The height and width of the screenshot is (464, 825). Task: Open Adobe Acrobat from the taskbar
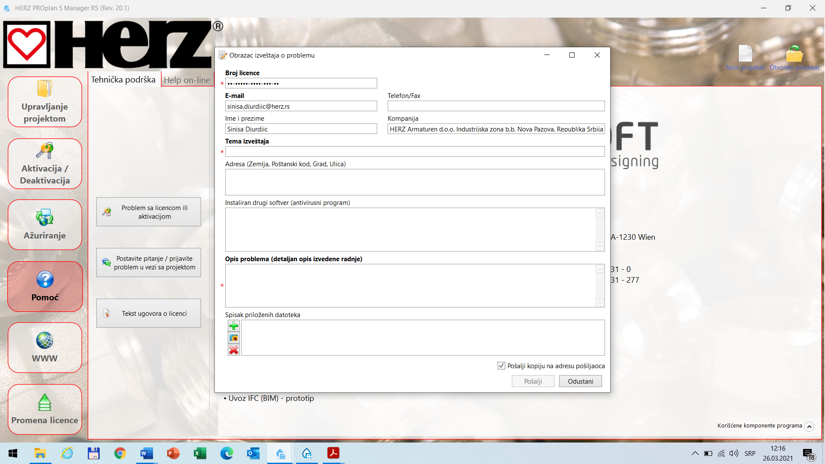(x=333, y=453)
